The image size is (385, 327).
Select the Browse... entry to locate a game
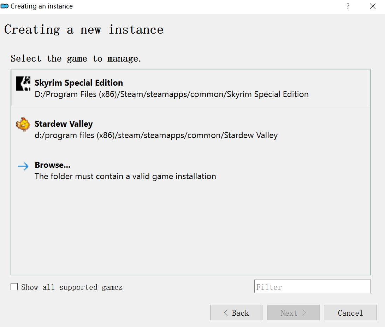pyautogui.click(x=52, y=165)
